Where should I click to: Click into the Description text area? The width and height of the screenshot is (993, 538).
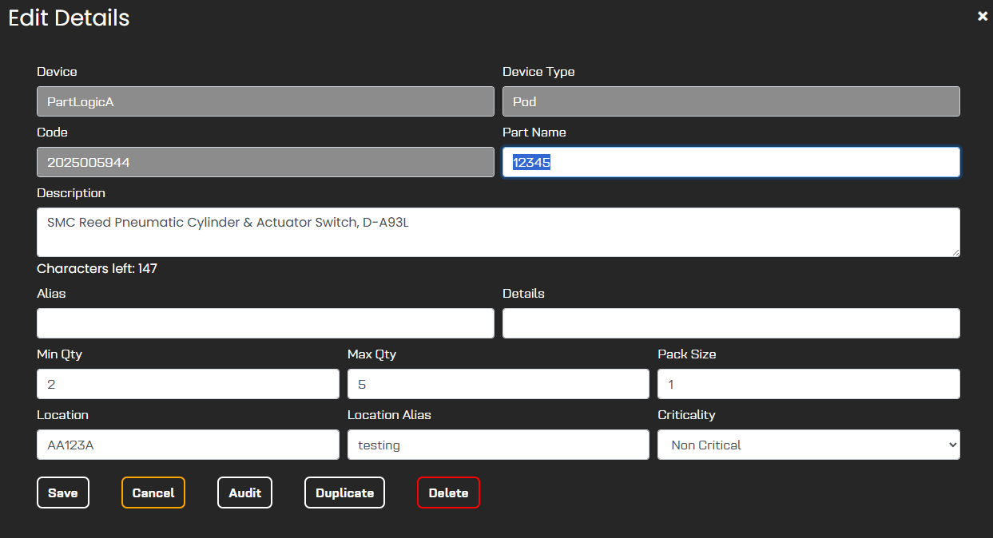click(x=498, y=232)
